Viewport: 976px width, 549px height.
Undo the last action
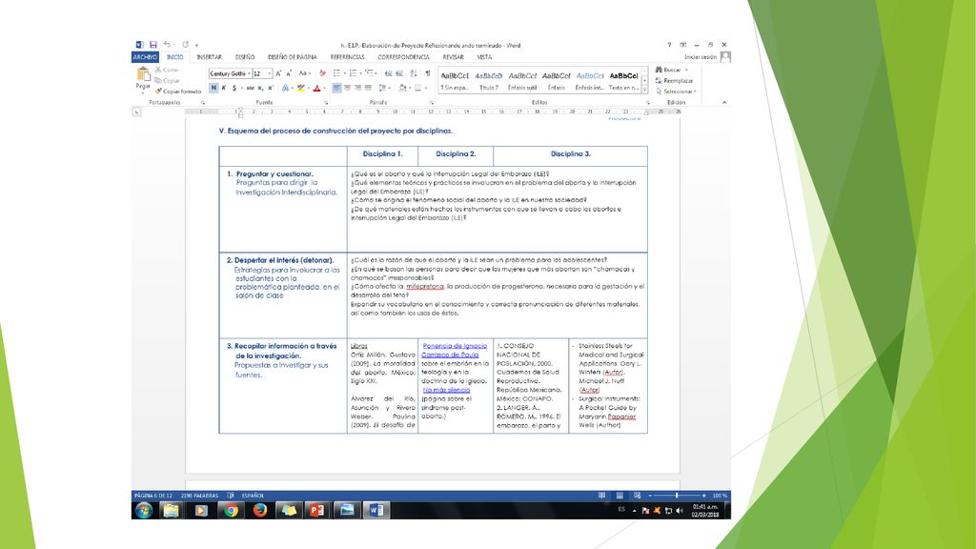tap(167, 45)
